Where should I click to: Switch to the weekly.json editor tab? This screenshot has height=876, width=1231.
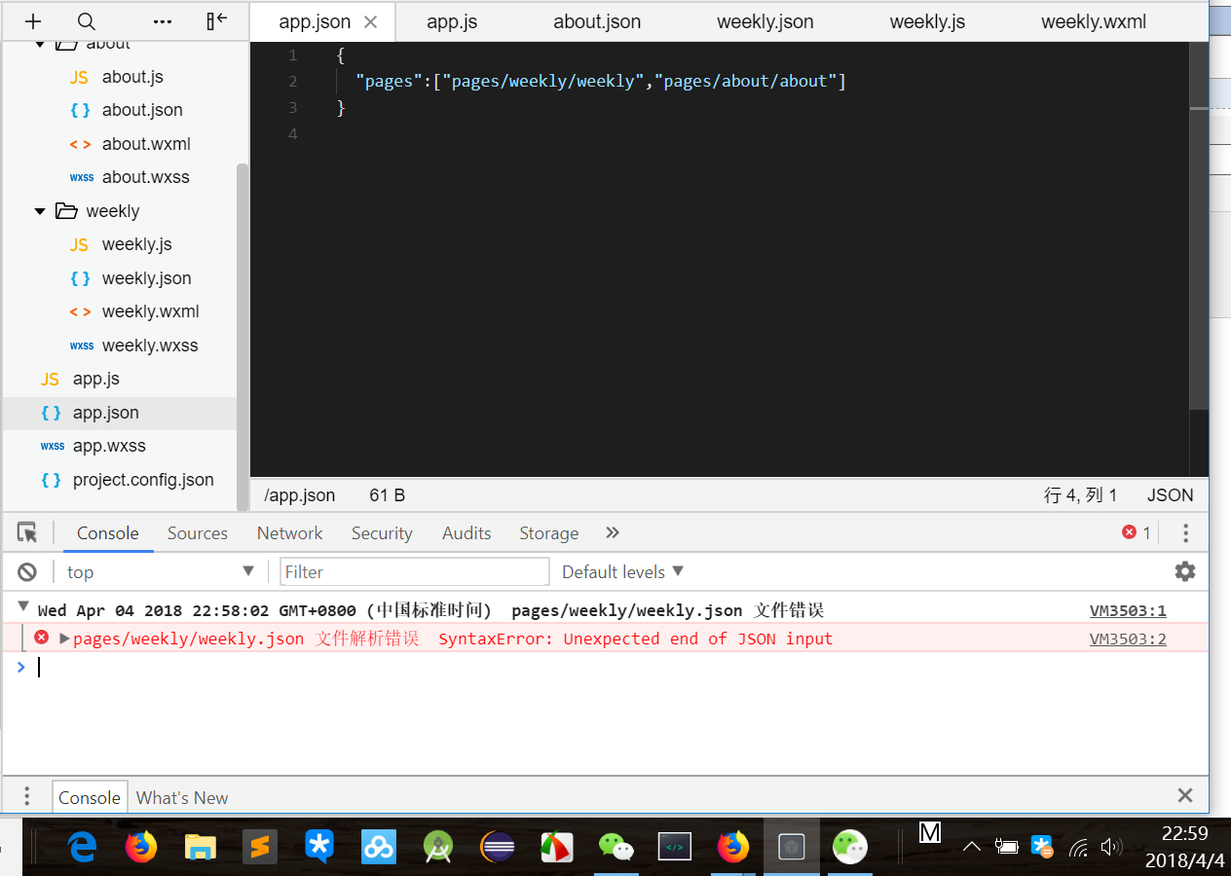coord(765,21)
